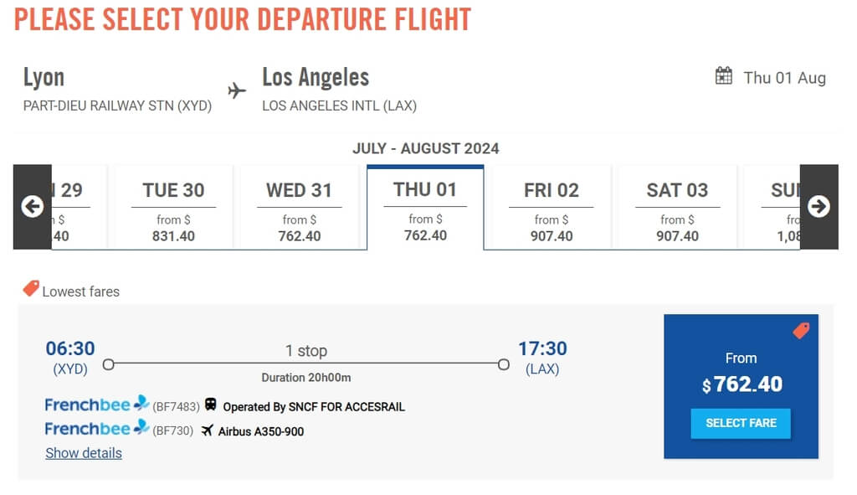Click the plane icon next to BF730
Viewport: 857px width, 495px height.
click(208, 431)
